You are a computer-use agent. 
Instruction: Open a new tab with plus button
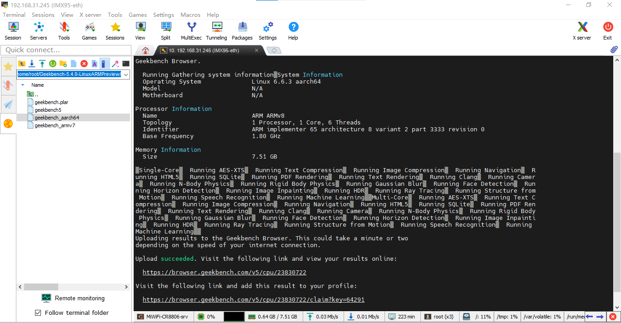pos(274,50)
